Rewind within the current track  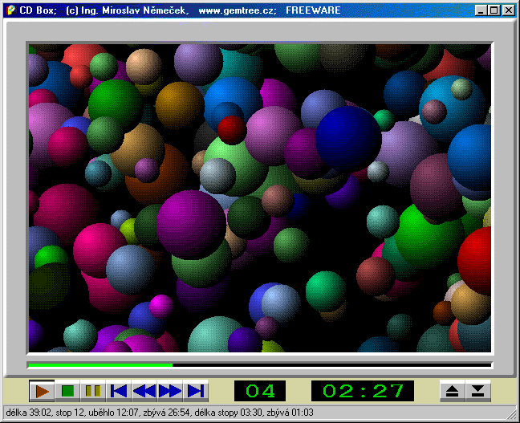tap(144, 391)
